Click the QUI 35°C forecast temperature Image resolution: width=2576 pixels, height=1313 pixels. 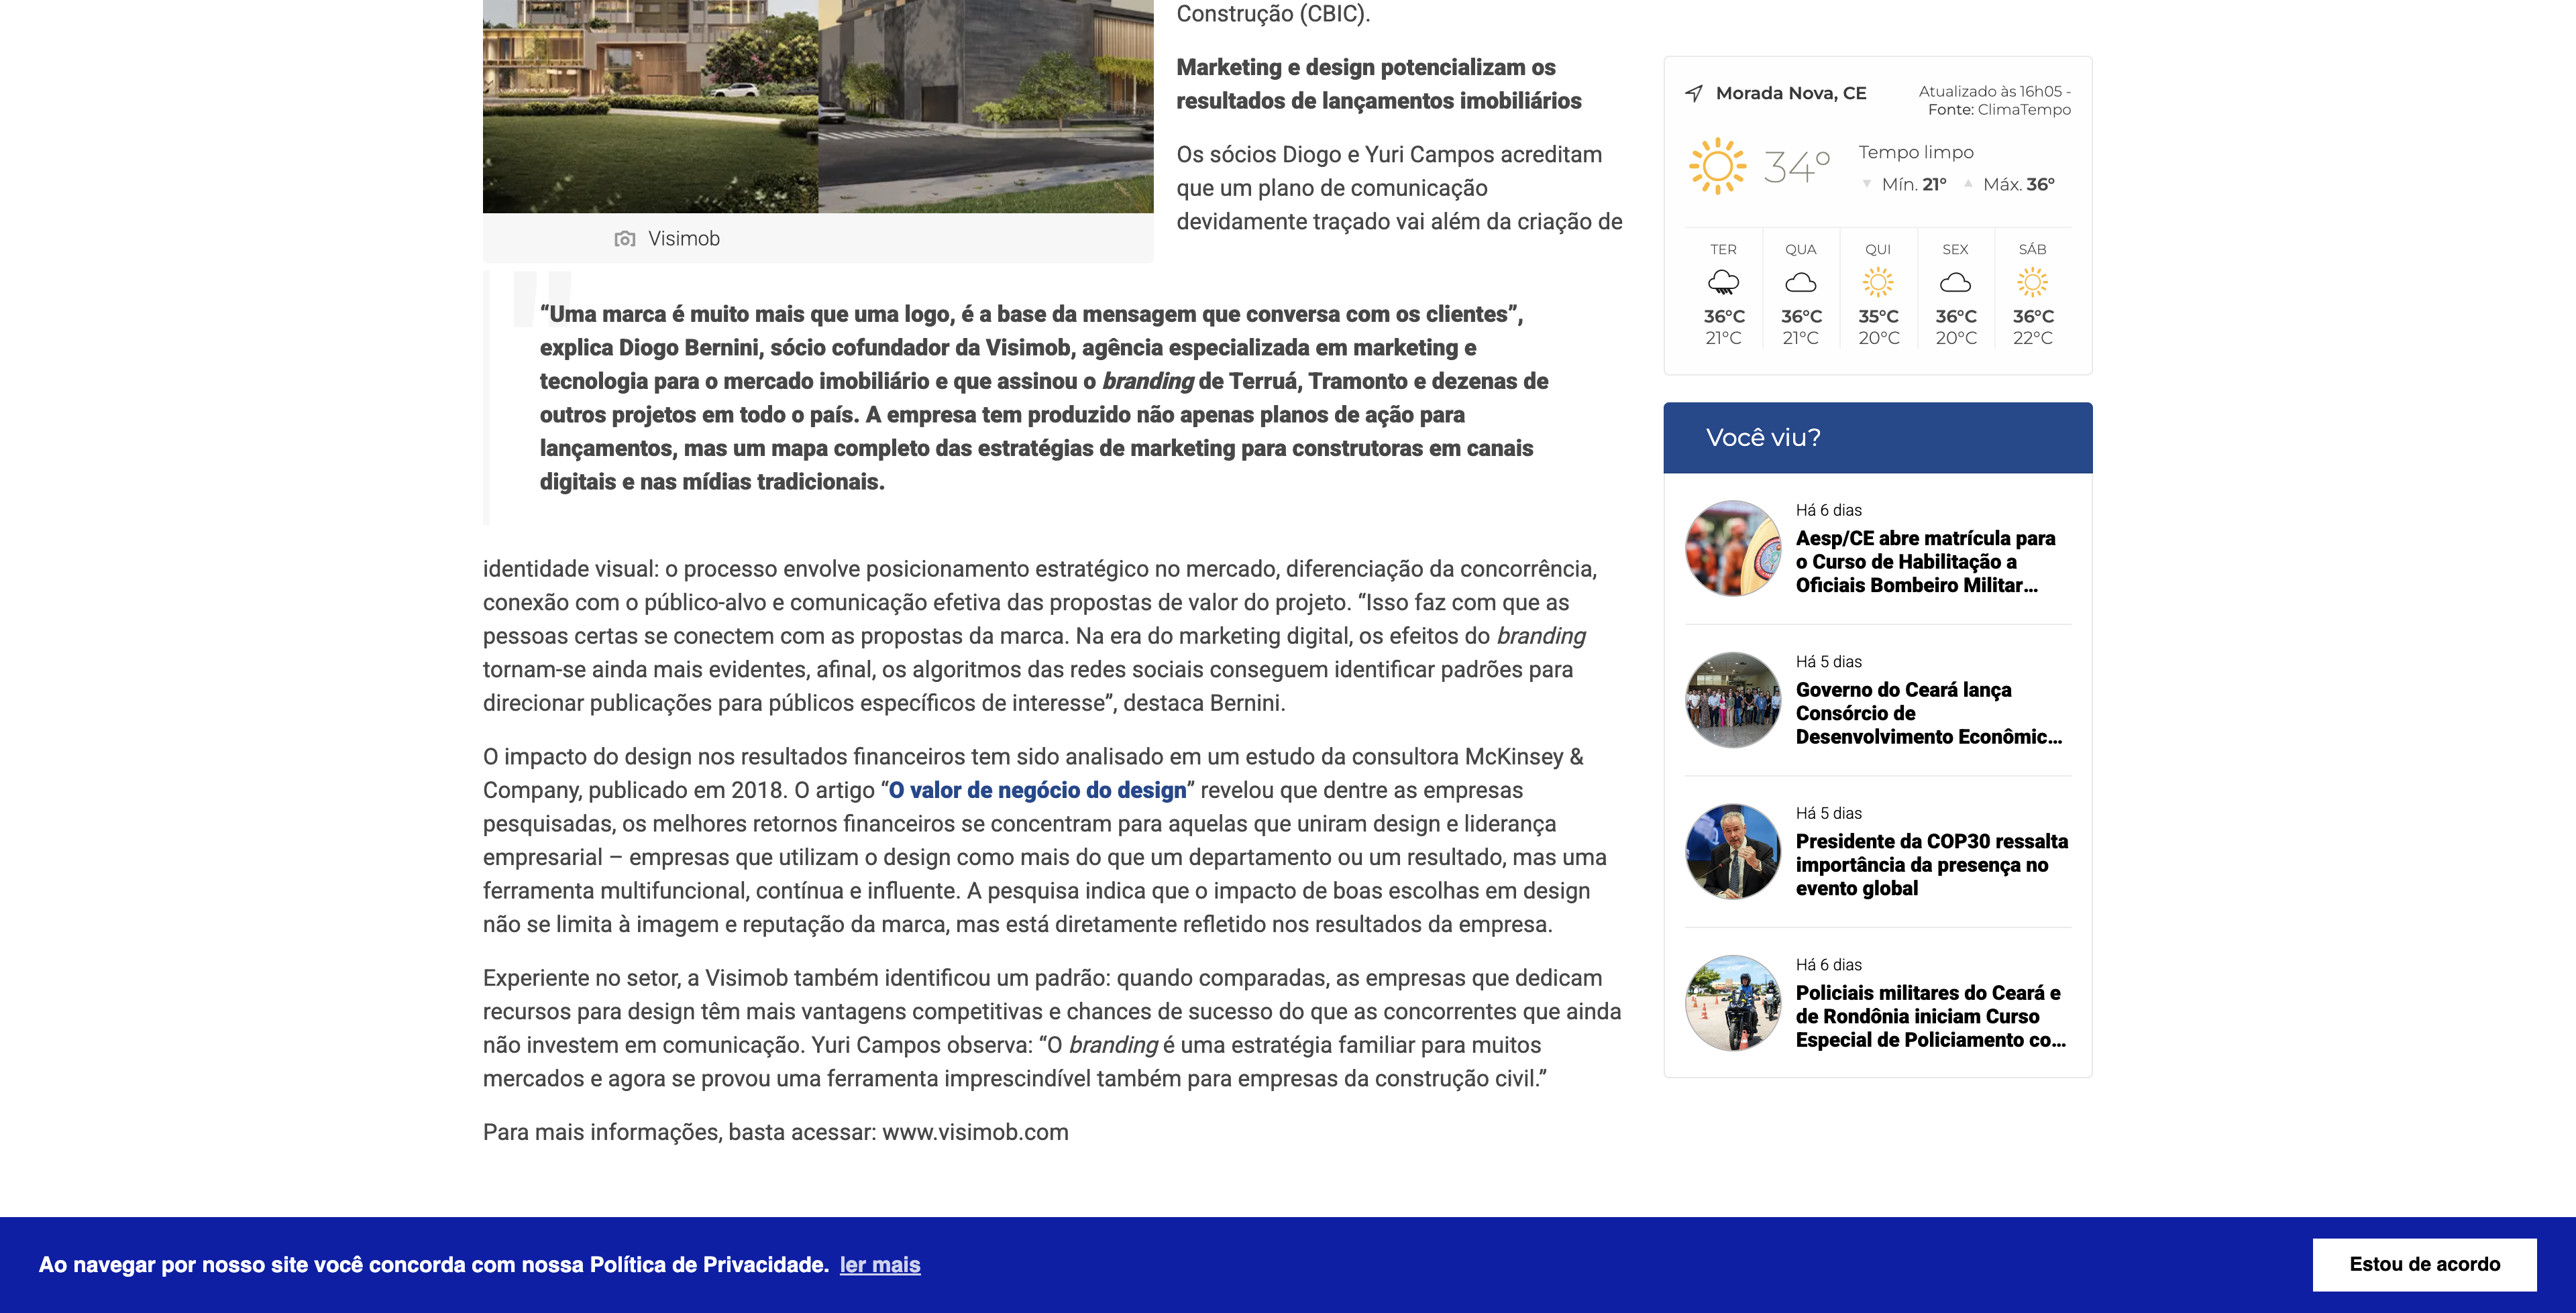[1878, 316]
